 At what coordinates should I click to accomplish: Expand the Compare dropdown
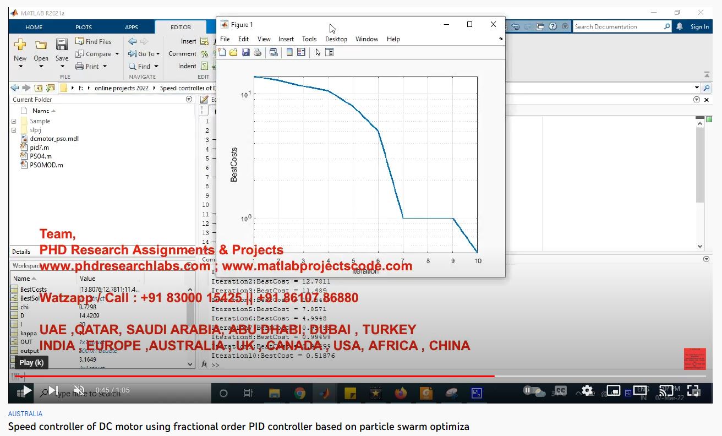[x=117, y=54]
